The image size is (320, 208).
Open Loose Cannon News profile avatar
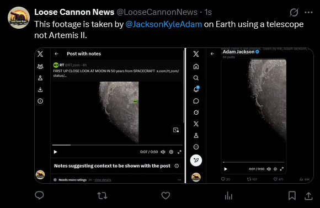click(19, 18)
